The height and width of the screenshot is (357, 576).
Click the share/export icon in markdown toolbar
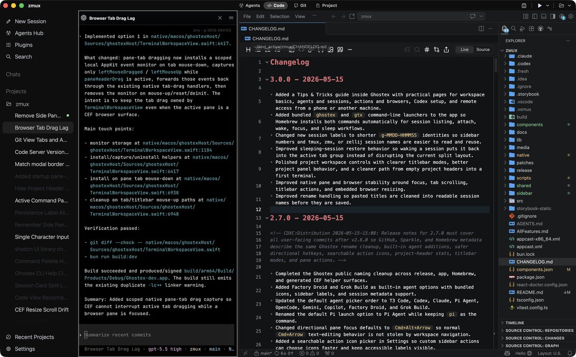pyautogui.click(x=446, y=49)
